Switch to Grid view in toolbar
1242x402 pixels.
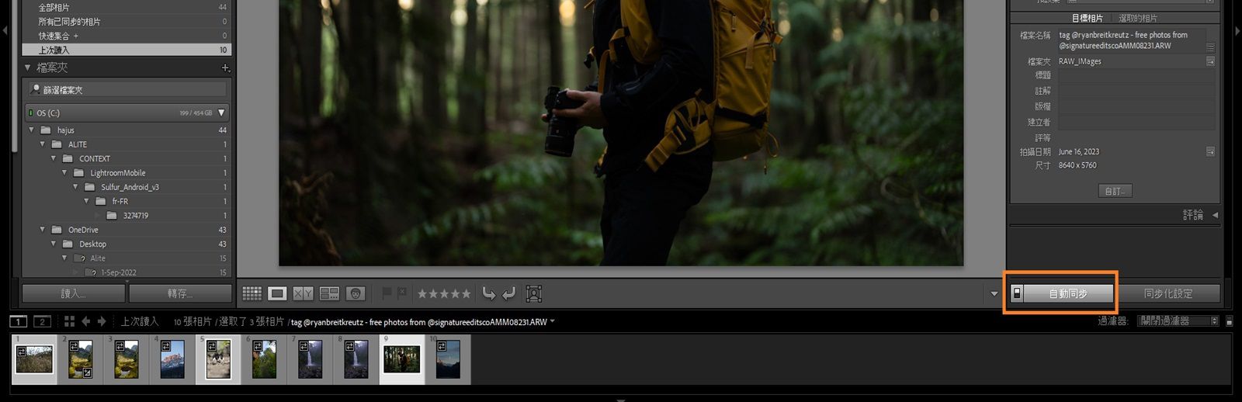coord(252,293)
